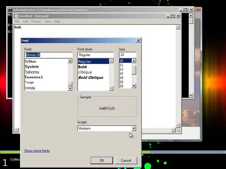Click the cmd window scrollbar thumb
The height and width of the screenshot is (169, 226).
coord(191,21)
